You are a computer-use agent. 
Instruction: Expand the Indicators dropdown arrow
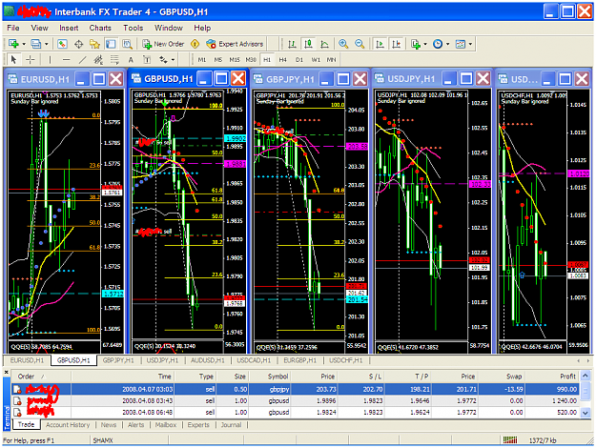[x=425, y=44]
